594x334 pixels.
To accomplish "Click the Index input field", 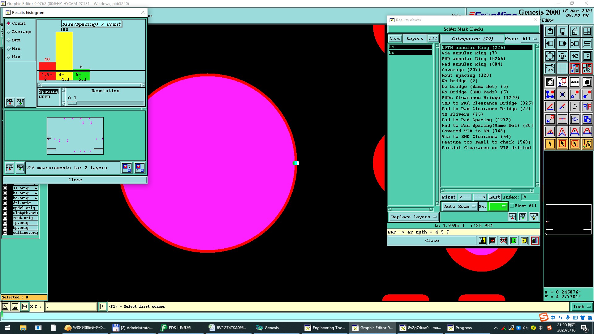I will [530, 197].
